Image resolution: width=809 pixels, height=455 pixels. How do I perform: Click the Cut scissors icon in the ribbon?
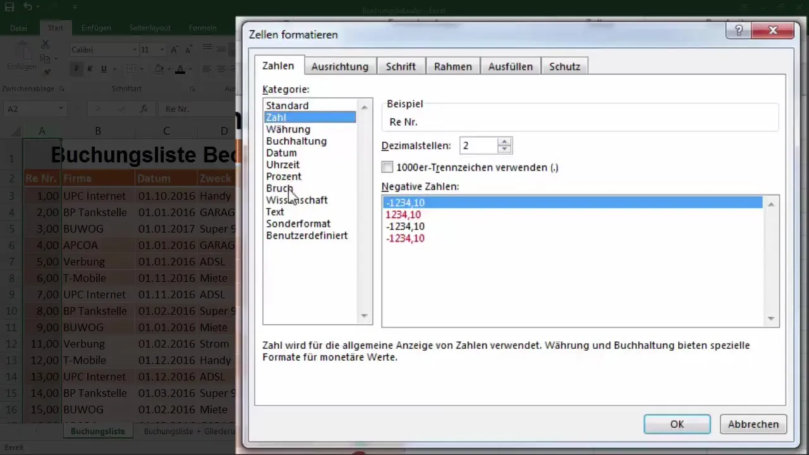45,45
